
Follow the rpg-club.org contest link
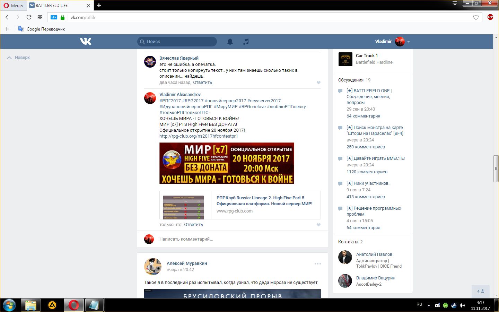(199, 136)
